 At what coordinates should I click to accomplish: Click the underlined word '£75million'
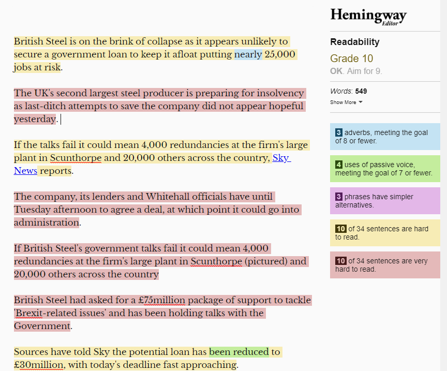(x=161, y=300)
